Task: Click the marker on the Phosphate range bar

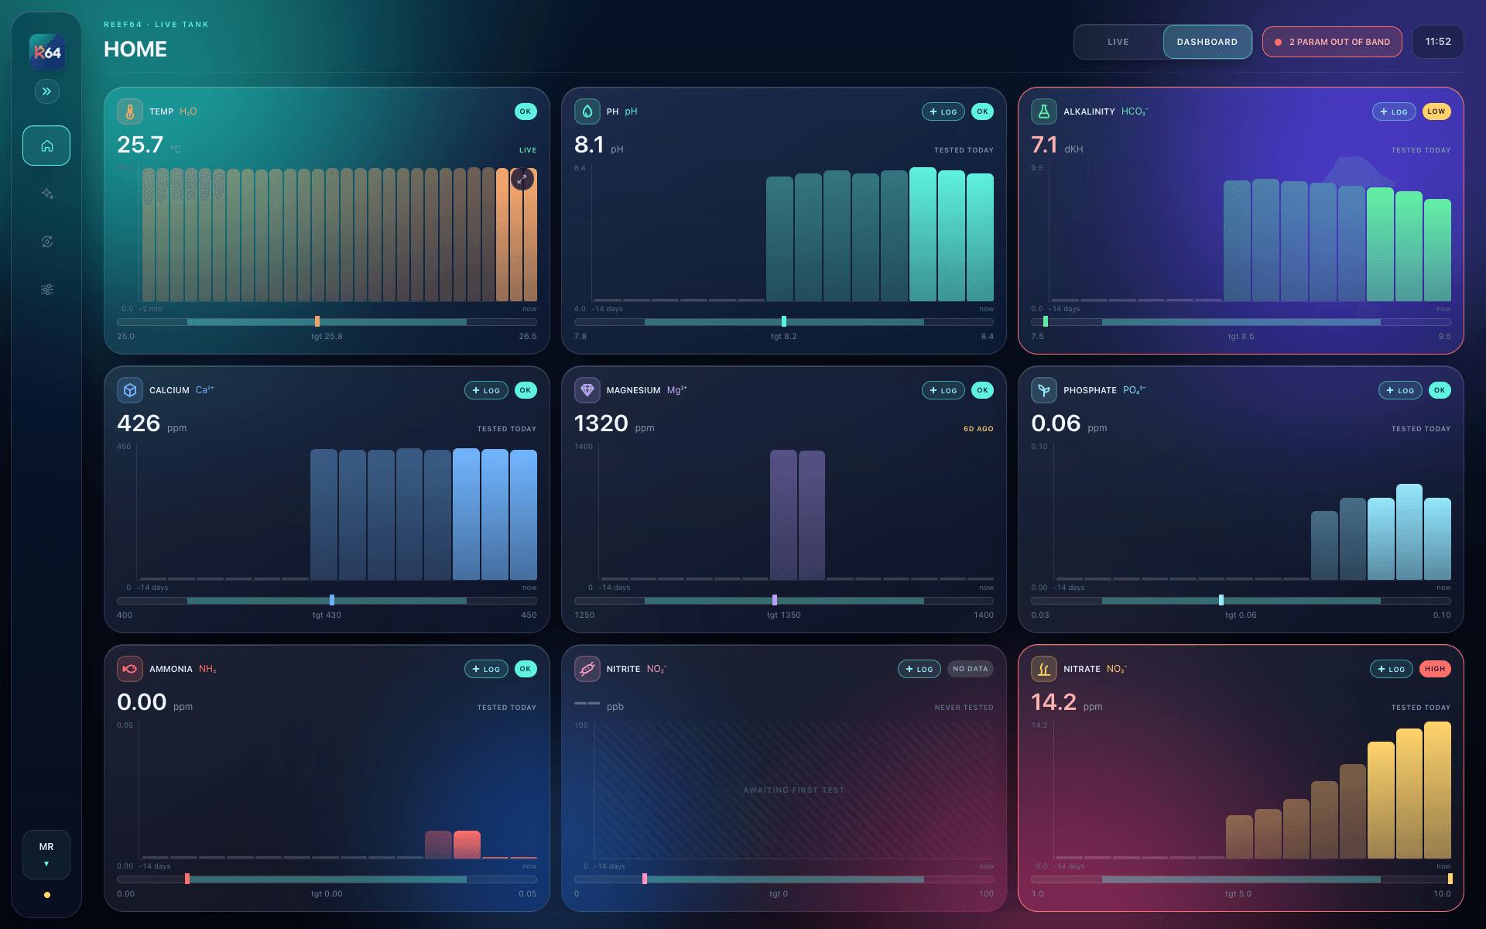Action: [1221, 600]
